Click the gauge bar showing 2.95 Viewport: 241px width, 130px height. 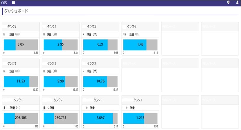(60, 44)
